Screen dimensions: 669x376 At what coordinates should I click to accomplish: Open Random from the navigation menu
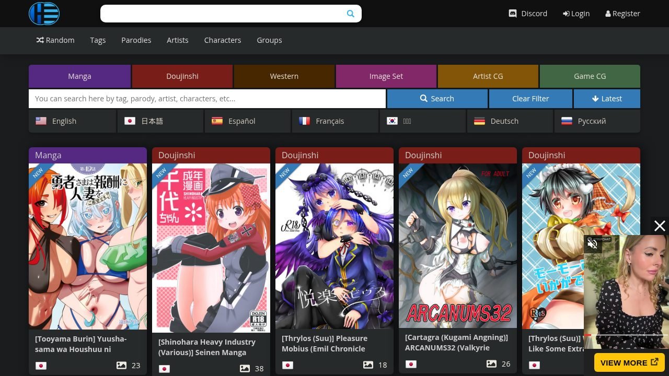[55, 40]
